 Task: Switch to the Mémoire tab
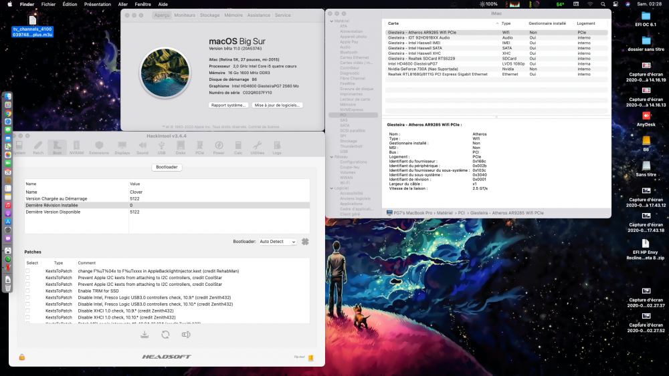coord(233,15)
